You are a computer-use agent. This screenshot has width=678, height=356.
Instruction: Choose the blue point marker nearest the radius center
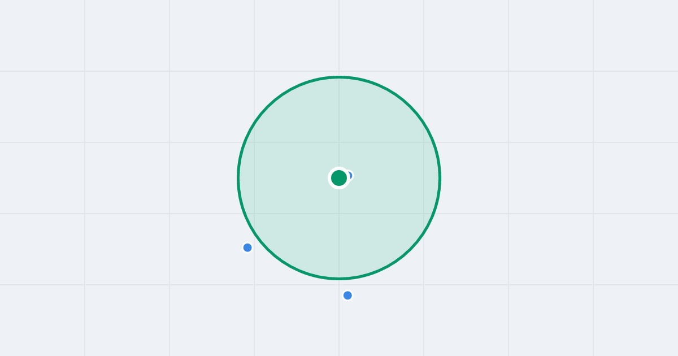point(351,176)
